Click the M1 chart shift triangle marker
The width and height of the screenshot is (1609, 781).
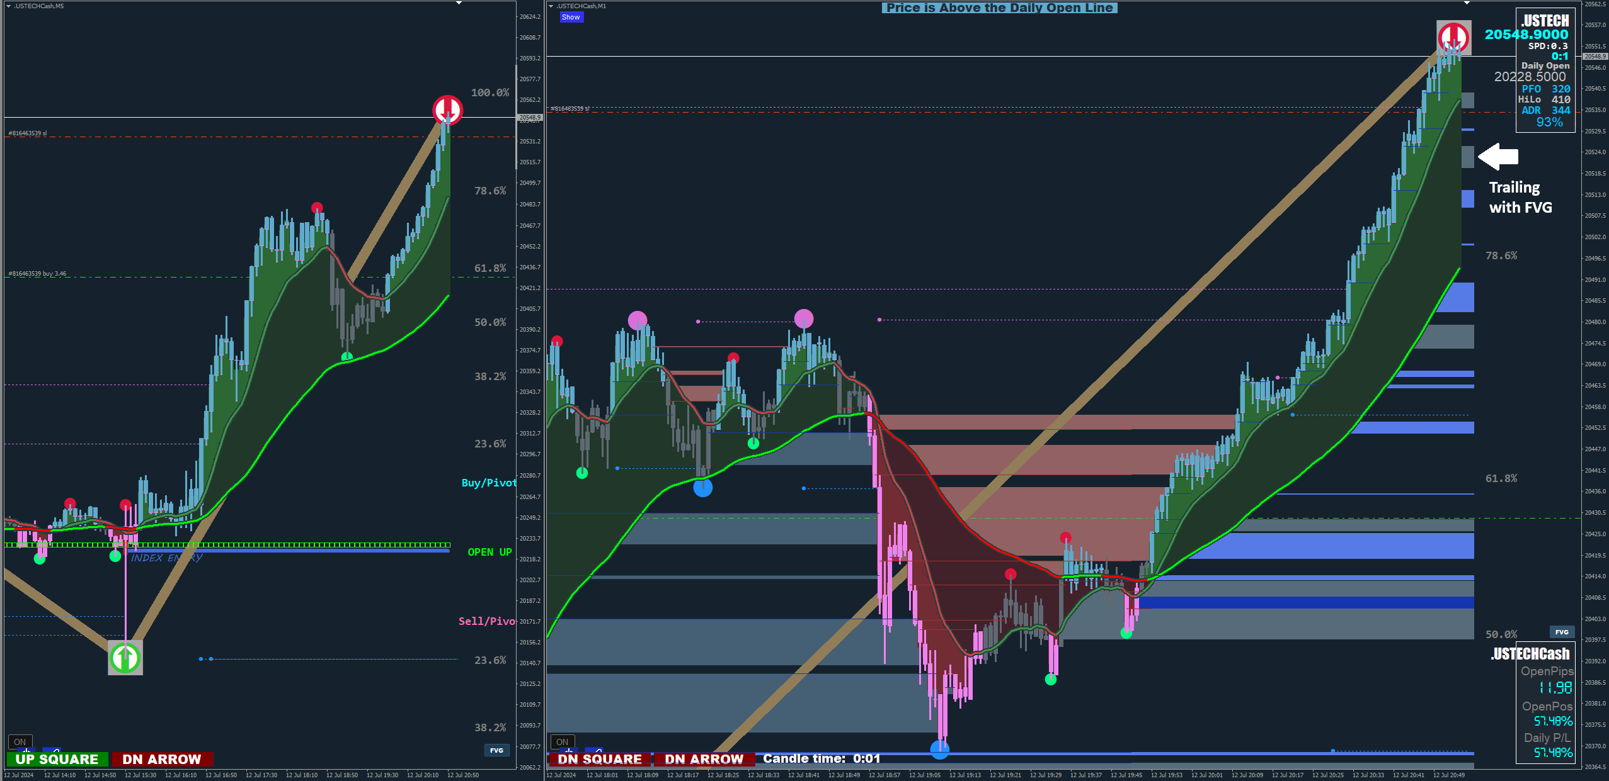click(1467, 3)
